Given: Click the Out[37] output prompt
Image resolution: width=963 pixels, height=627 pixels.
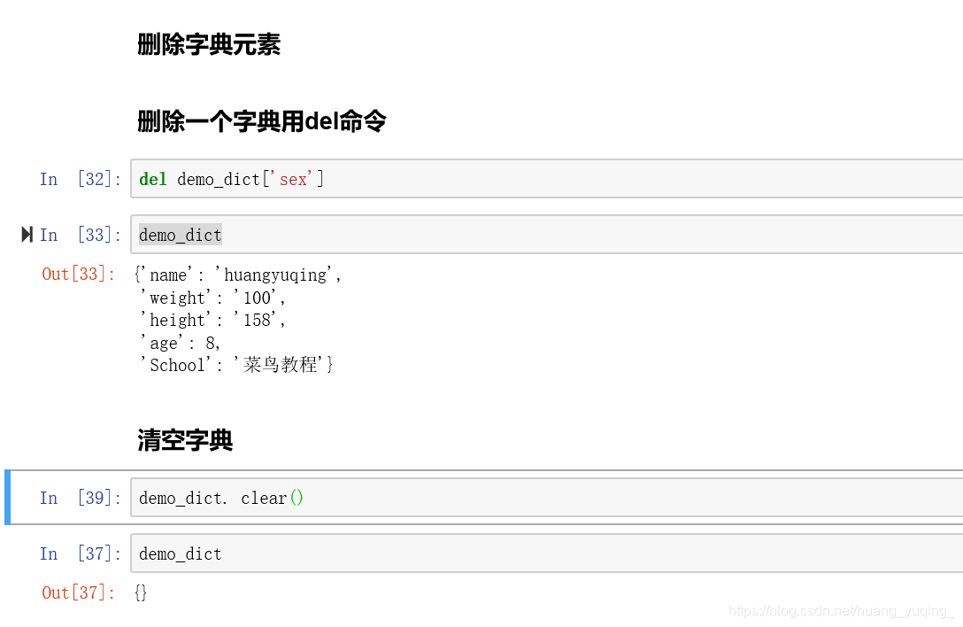Looking at the screenshot, I should click(x=79, y=592).
